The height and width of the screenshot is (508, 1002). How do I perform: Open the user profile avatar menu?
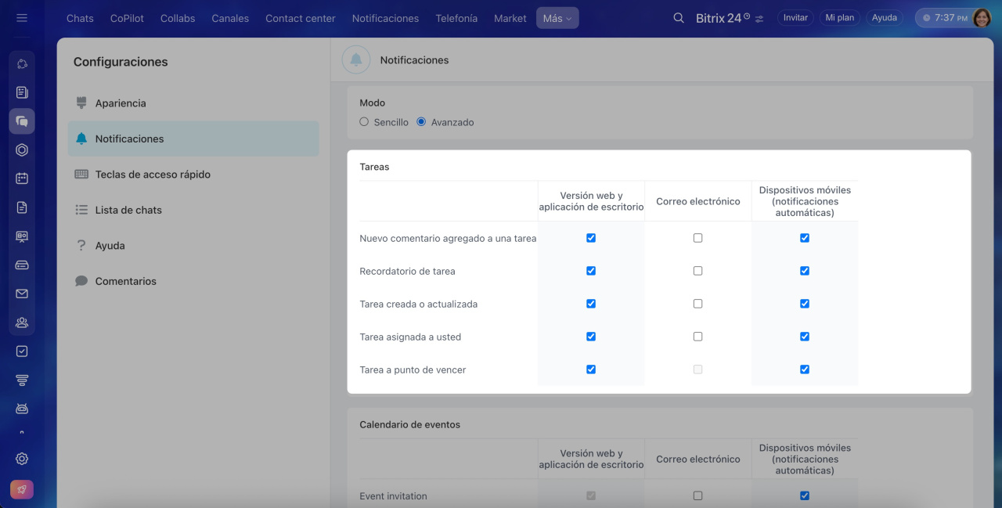click(x=982, y=18)
